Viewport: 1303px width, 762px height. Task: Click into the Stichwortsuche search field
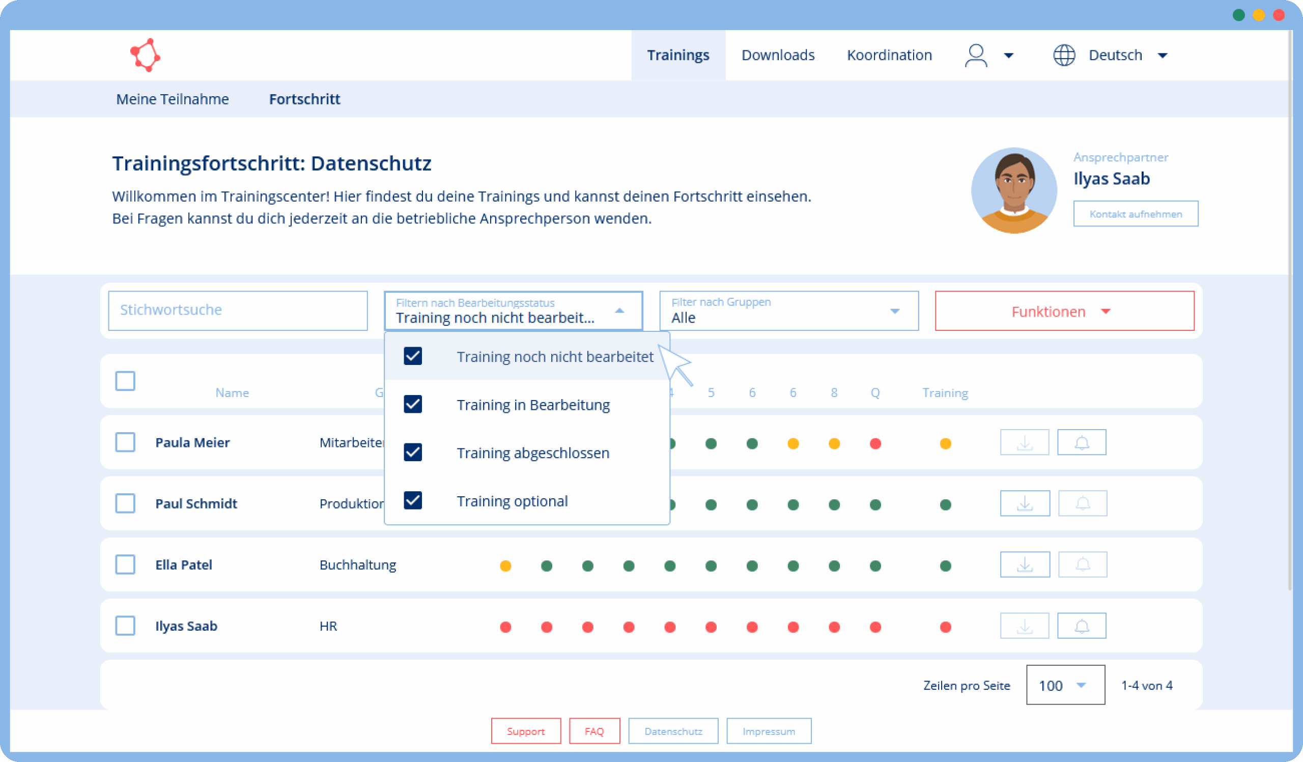(238, 311)
